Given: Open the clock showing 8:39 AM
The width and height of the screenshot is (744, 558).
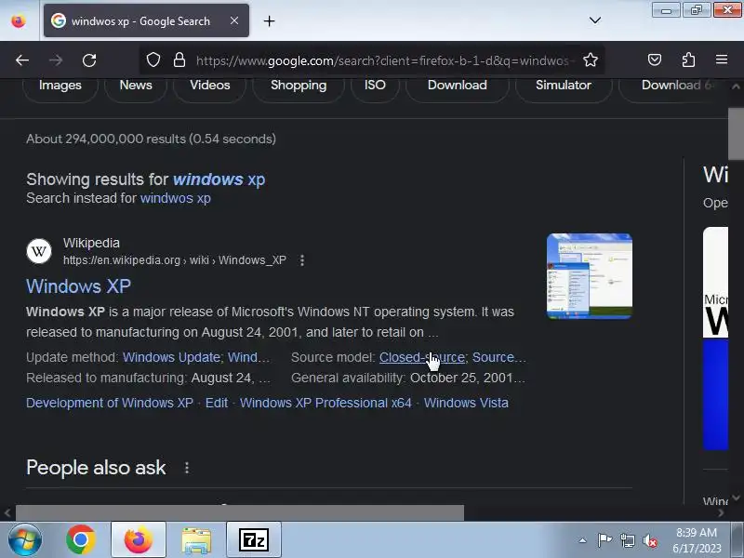Looking at the screenshot, I should point(697,540).
